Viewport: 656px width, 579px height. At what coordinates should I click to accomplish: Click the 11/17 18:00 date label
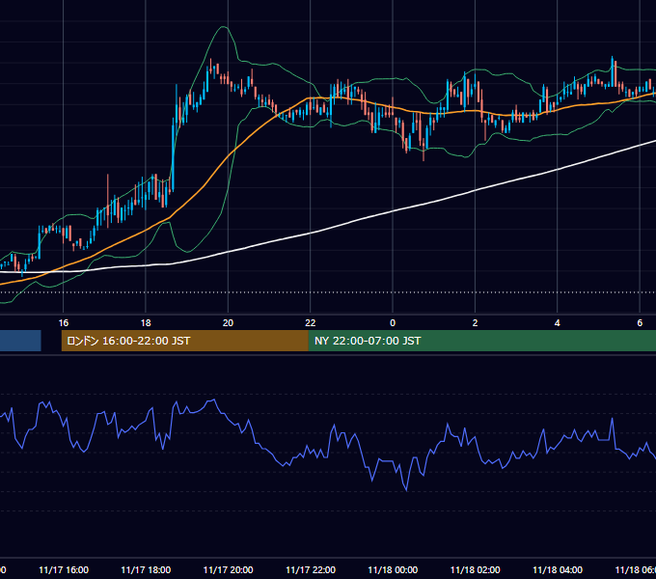146,570
